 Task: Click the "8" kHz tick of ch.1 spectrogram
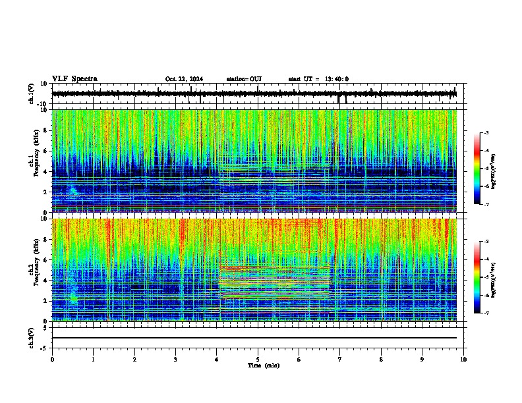45,130
